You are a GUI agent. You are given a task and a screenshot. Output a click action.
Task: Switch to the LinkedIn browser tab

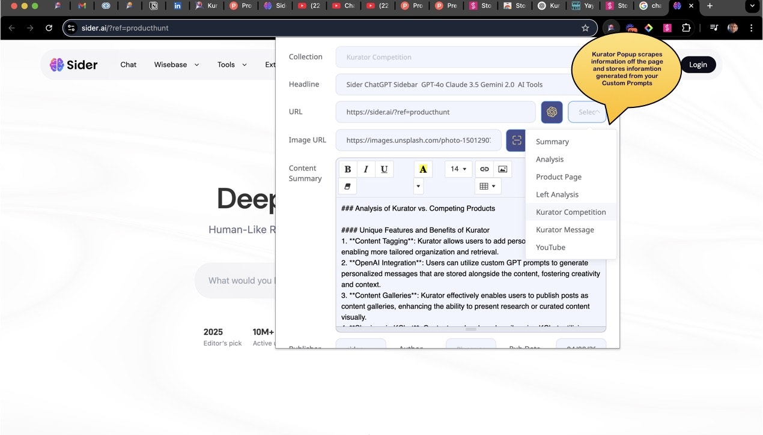pyautogui.click(x=177, y=6)
